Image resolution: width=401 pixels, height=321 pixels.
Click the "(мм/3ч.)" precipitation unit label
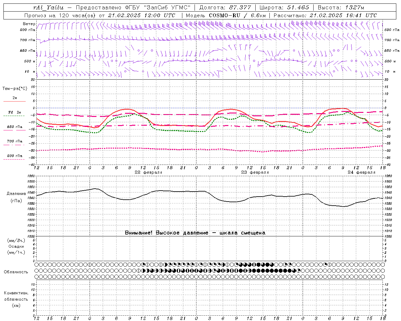(16, 240)
